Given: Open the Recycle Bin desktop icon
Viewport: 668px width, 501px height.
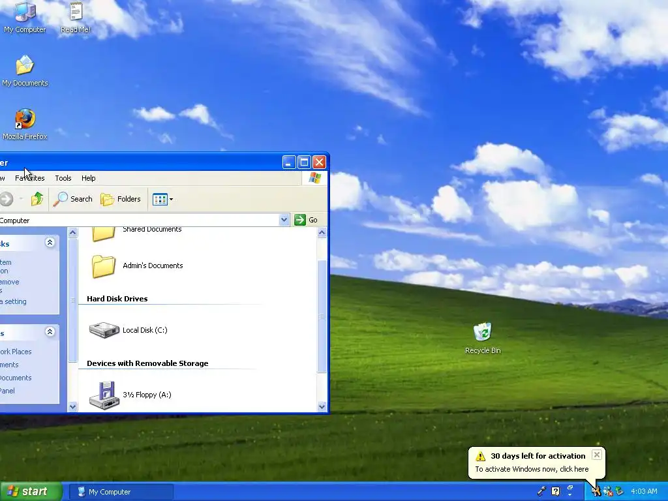Looking at the screenshot, I should click(483, 339).
